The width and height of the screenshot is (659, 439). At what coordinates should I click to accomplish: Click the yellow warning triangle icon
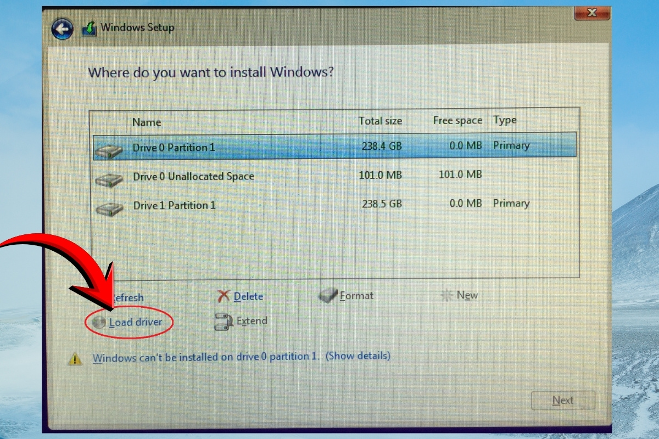pos(75,359)
